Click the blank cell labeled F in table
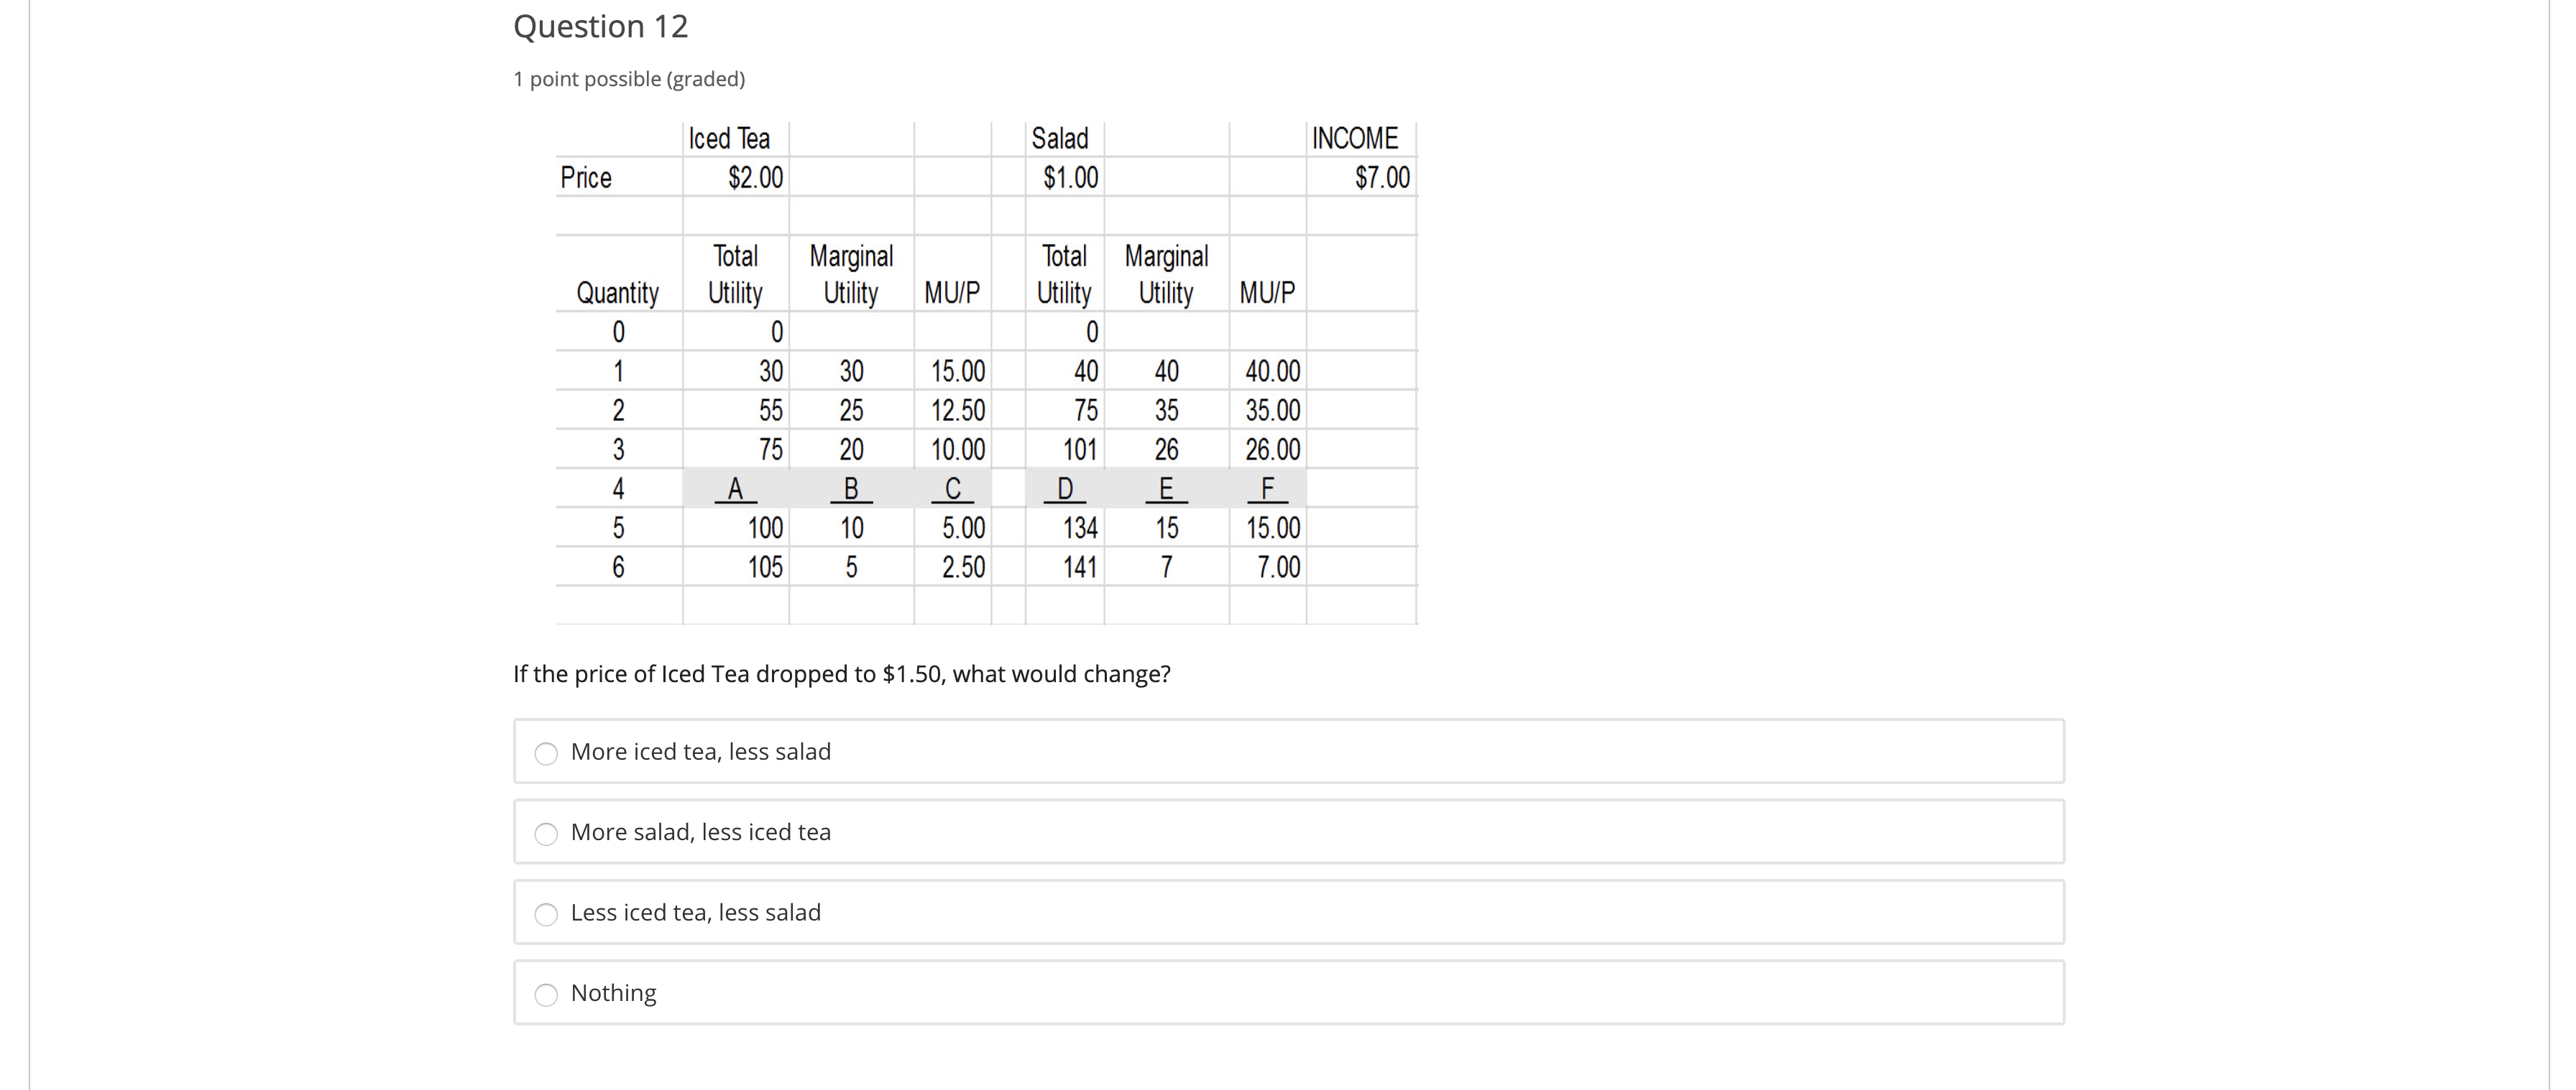The image size is (2576, 1090). (x=1268, y=488)
